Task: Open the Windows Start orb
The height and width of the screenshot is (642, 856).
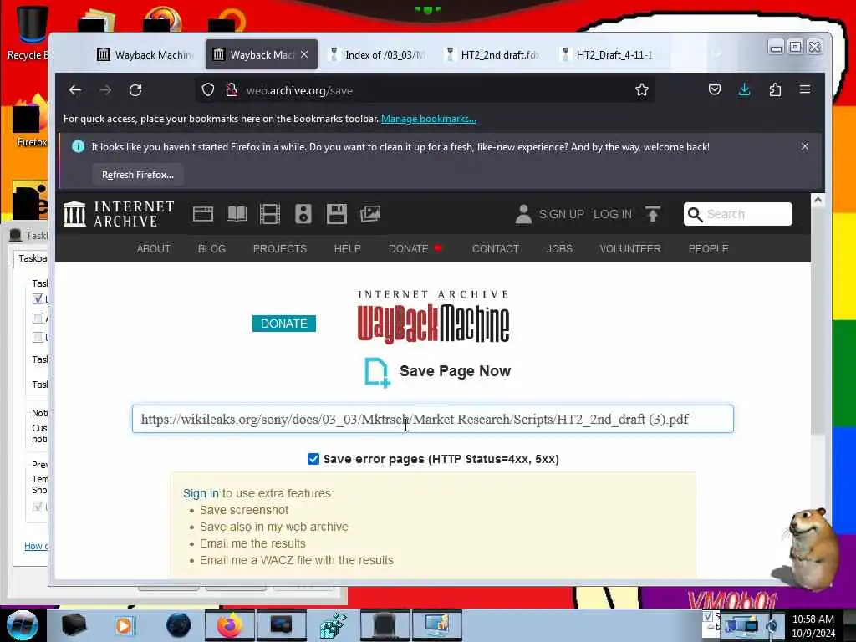Action: [22, 625]
